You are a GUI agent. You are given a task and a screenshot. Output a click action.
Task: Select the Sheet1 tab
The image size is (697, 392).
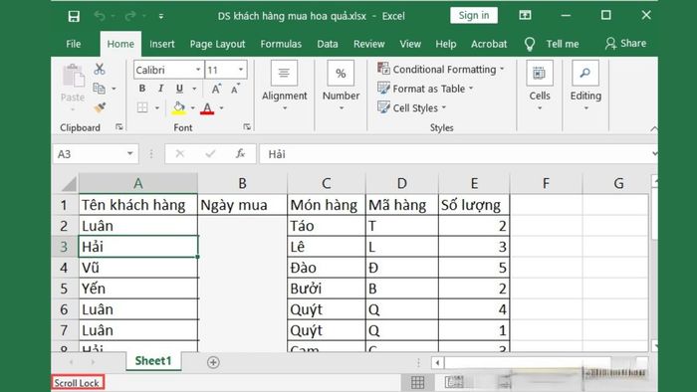(x=153, y=361)
